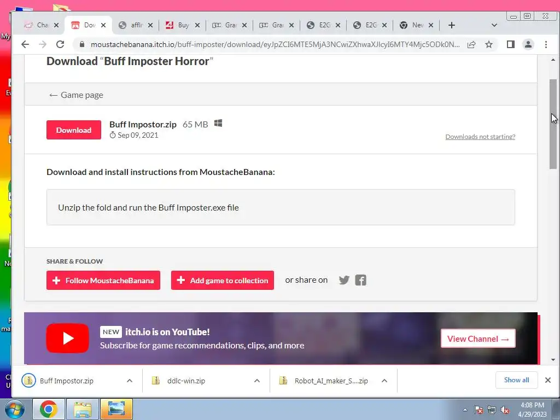The image size is (560, 420).
Task: Share the game on Facebook icon
Action: point(361,280)
